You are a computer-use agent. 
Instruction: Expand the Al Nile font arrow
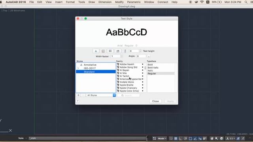coord(143,73)
